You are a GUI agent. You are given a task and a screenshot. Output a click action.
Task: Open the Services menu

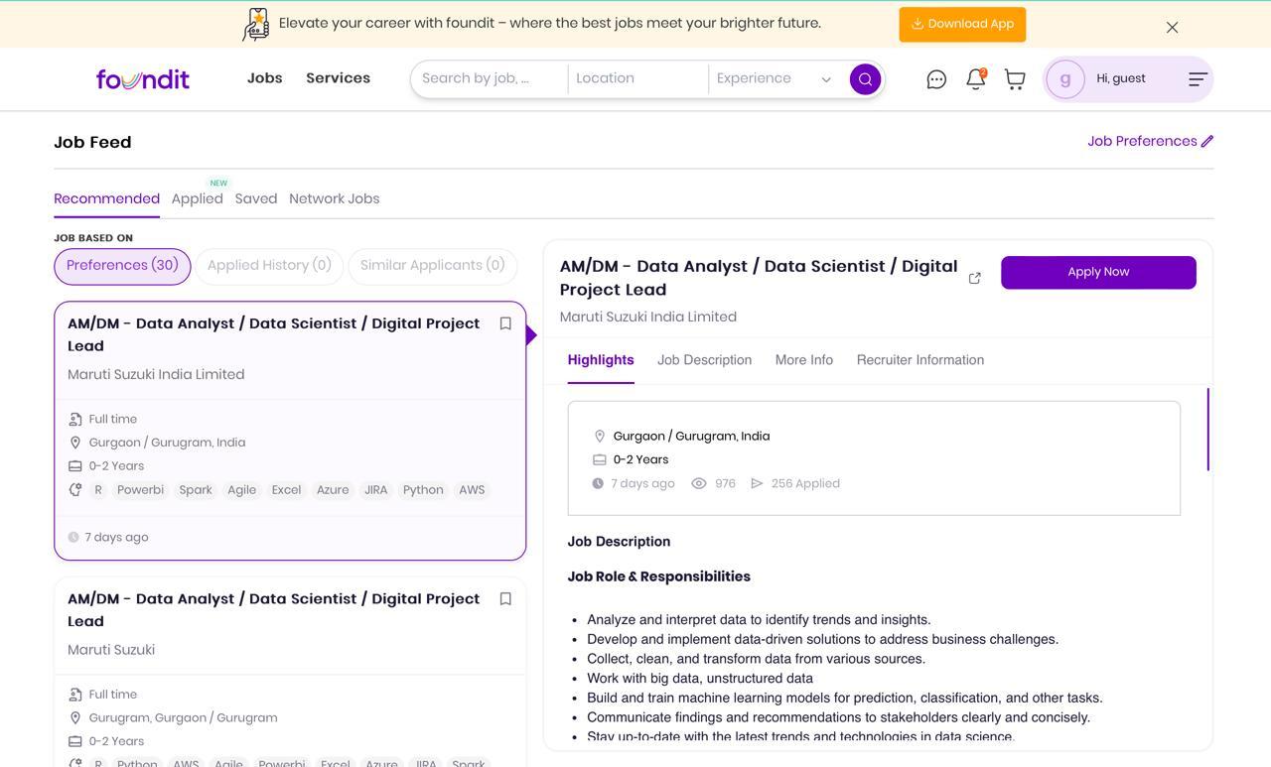[x=338, y=77]
